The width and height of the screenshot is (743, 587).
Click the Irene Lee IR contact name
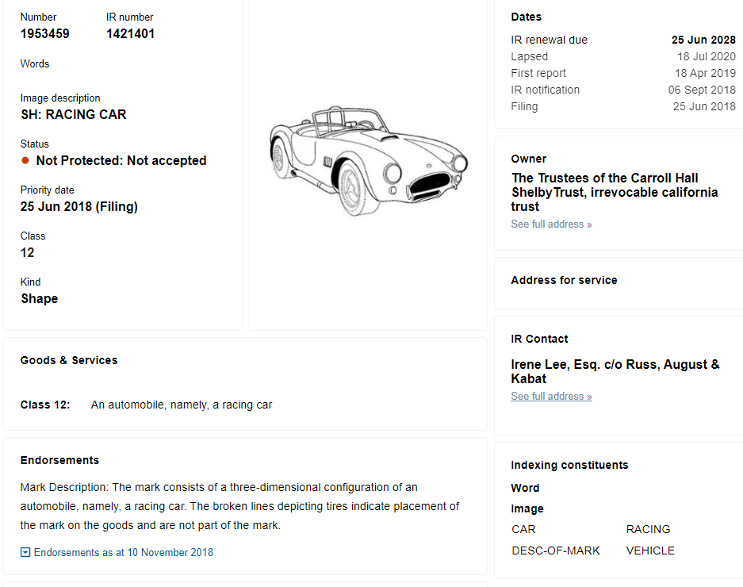point(615,371)
